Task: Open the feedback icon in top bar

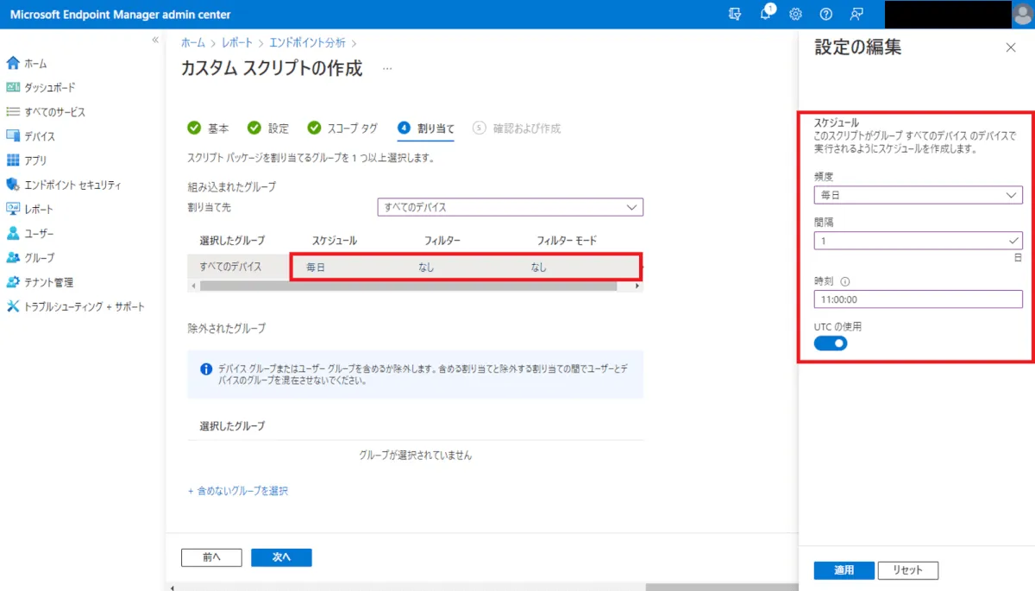Action: [856, 15]
